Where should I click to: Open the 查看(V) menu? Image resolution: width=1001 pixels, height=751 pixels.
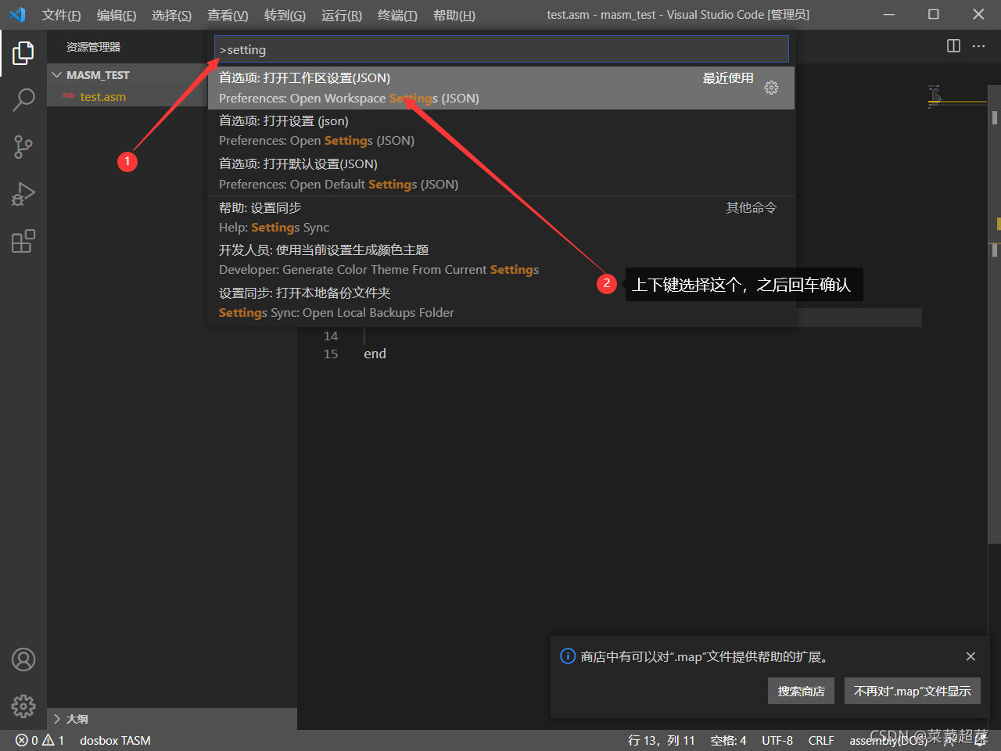(x=228, y=15)
